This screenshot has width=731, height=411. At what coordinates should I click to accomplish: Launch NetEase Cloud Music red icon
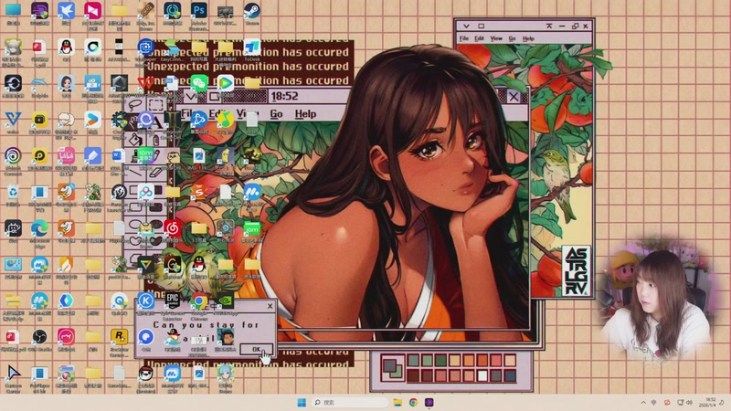point(172,228)
